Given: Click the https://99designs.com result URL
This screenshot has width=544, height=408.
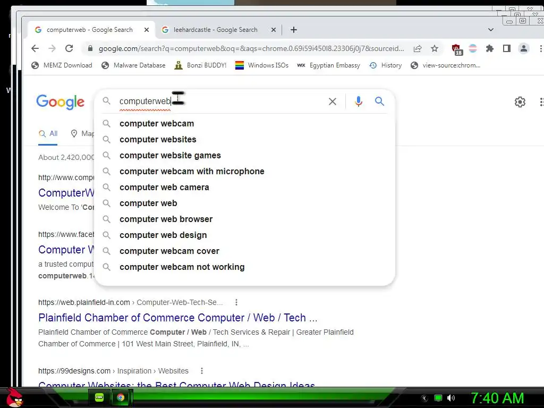Looking at the screenshot, I should [x=74, y=371].
